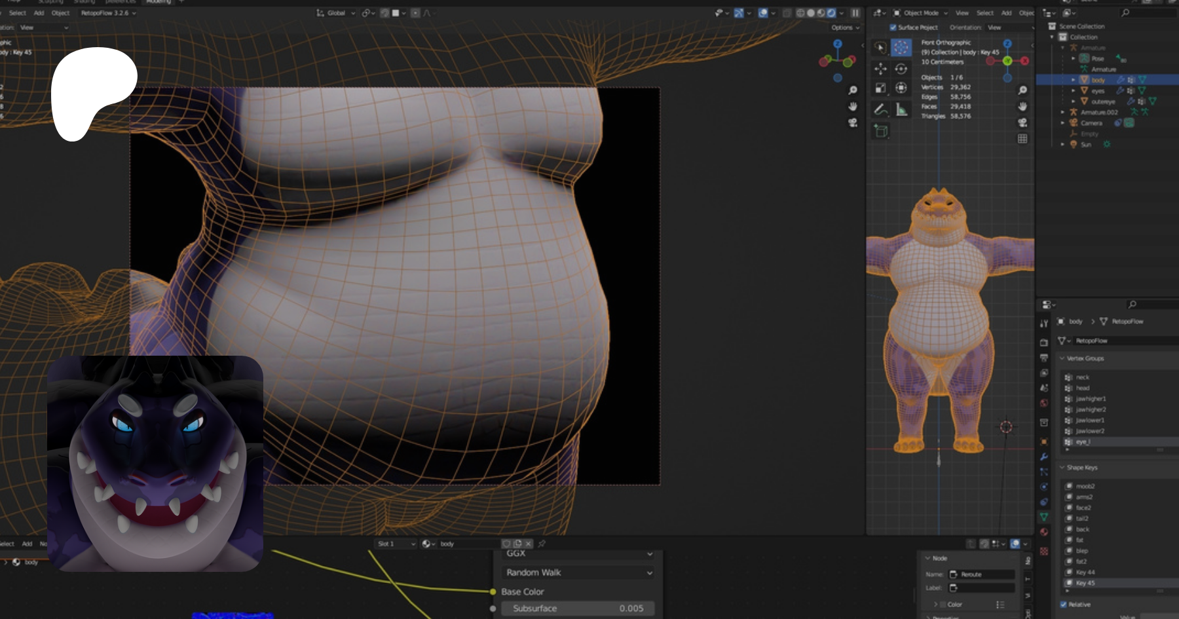Screen dimensions: 1179x619
Task: Select the Cursor tool in right viewport
Action: pyautogui.click(x=901, y=47)
